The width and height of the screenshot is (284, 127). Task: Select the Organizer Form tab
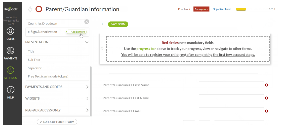[x=222, y=9]
